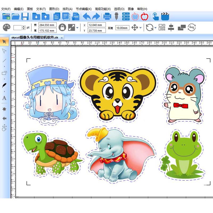213x213 pixels.
Task: Click the select-all icon with the dashed border
Action: click(66, 17)
